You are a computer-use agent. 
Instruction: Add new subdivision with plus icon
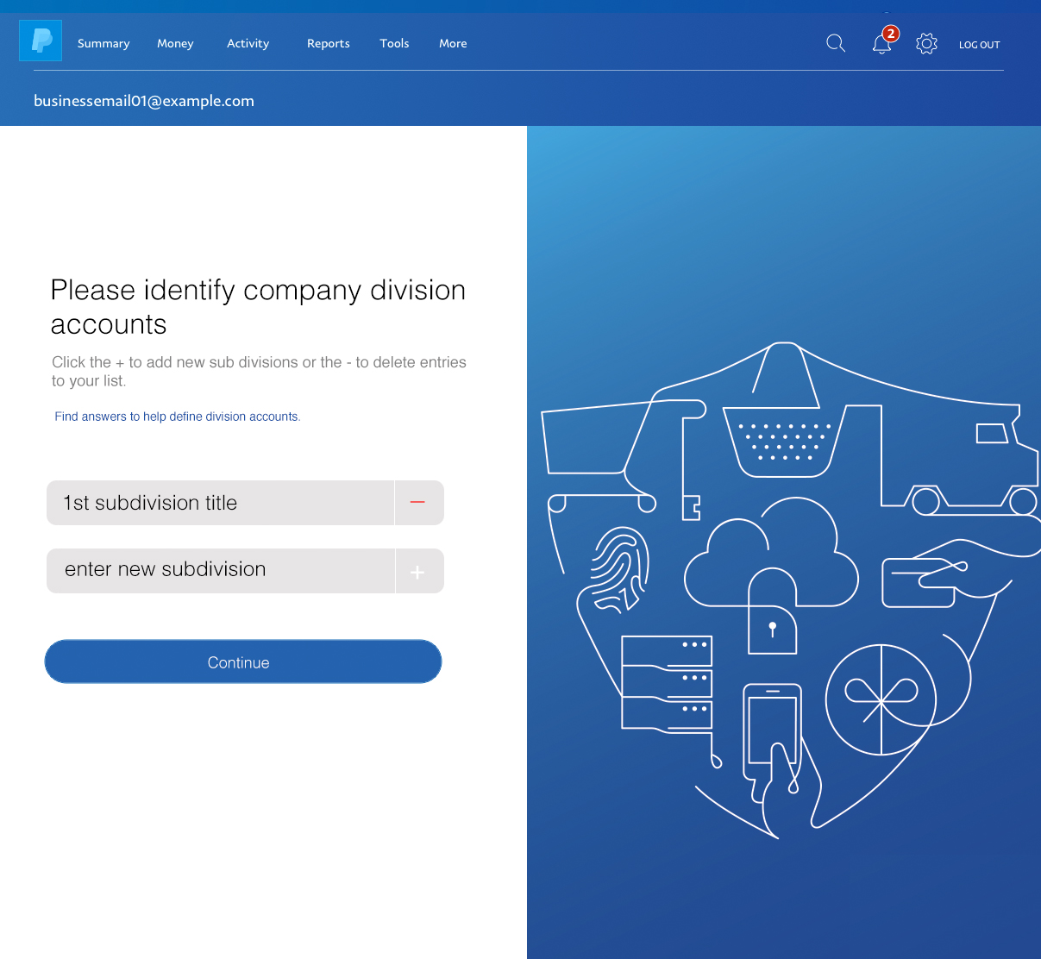click(x=418, y=572)
